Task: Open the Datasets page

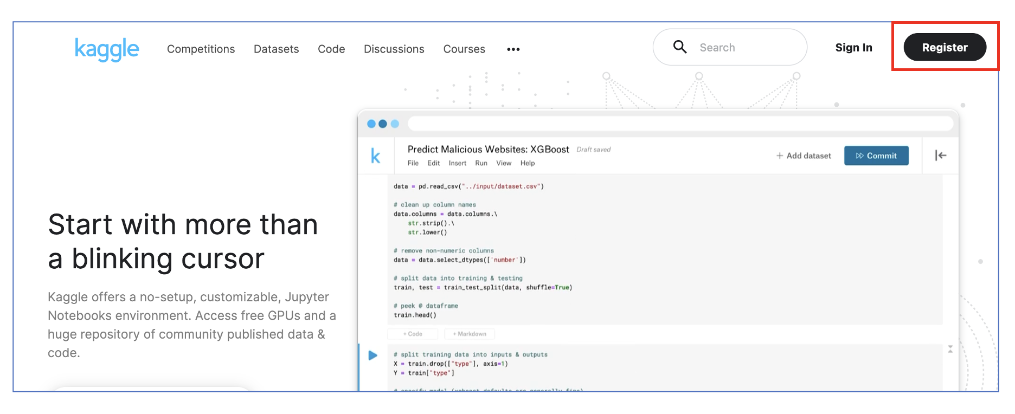Action: coord(276,49)
